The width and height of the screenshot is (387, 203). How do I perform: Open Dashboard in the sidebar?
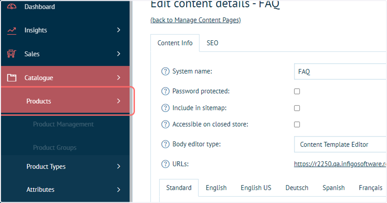point(40,7)
